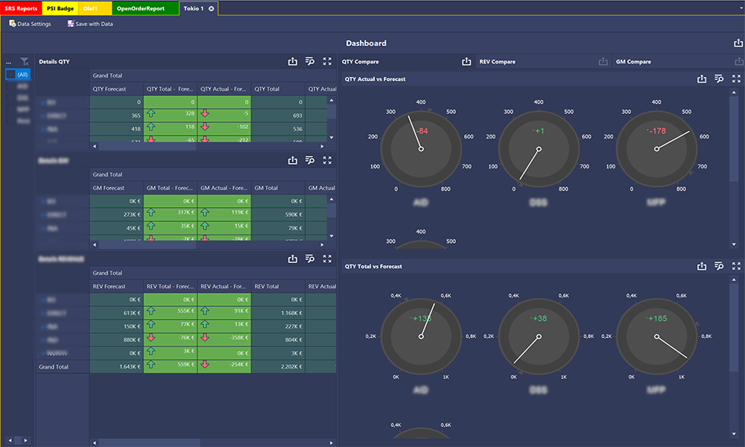The image size is (745, 447).
Task: Tick the last checkbox in the filter list
Action: (10, 120)
